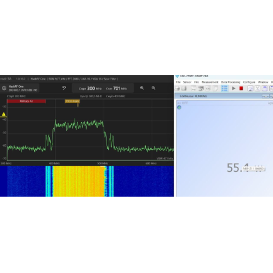Open the File menu

tap(178, 82)
